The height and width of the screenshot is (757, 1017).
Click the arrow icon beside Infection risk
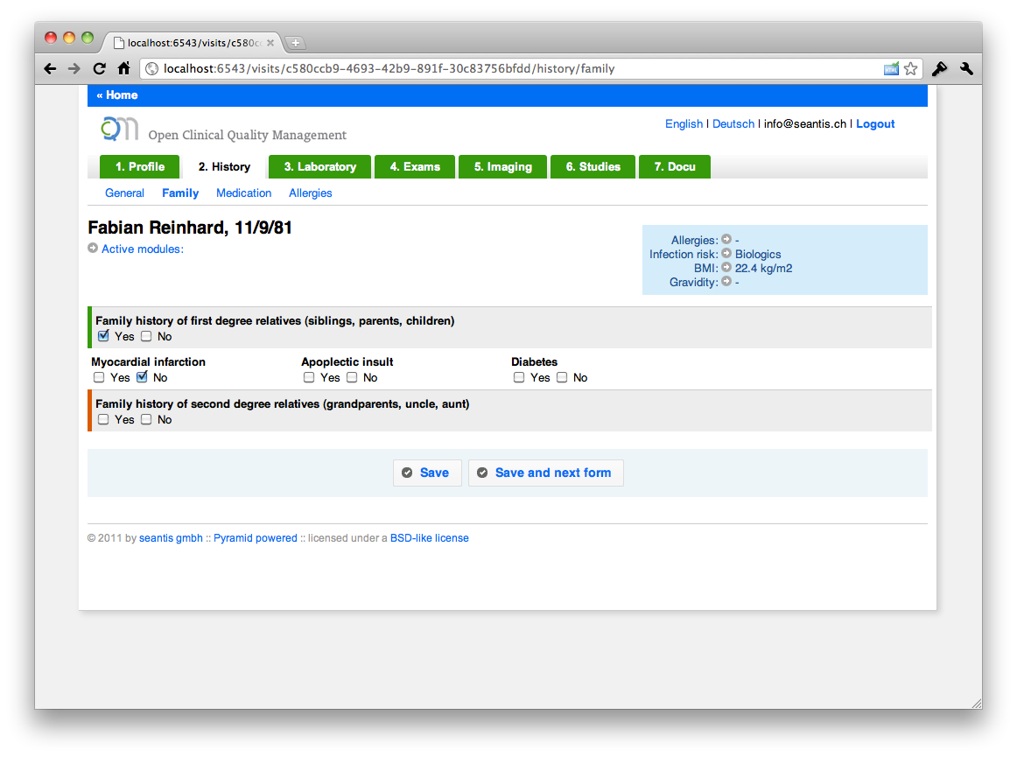tap(726, 254)
